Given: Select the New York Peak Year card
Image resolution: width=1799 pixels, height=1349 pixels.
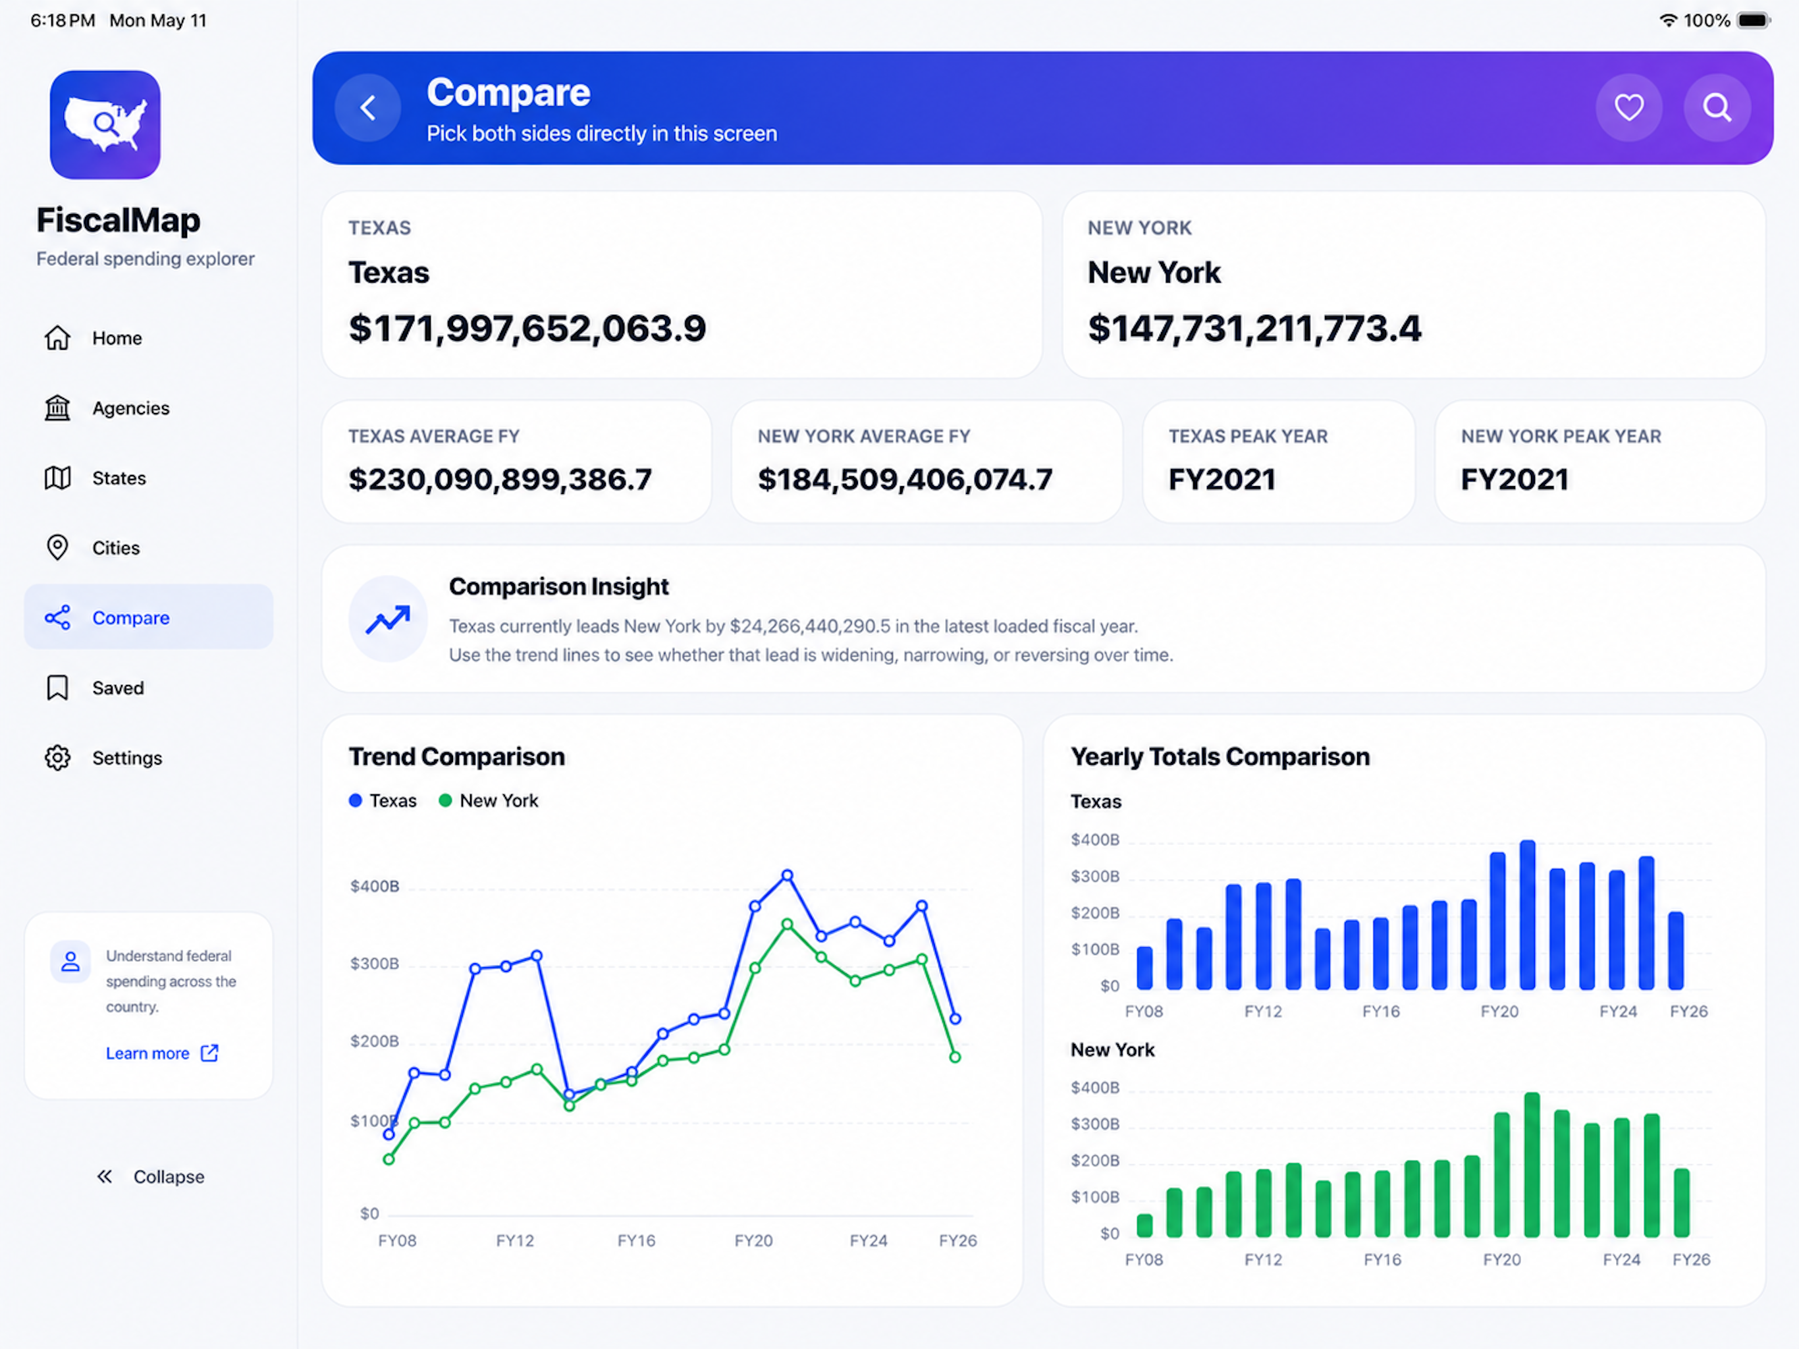Looking at the screenshot, I should [1599, 461].
